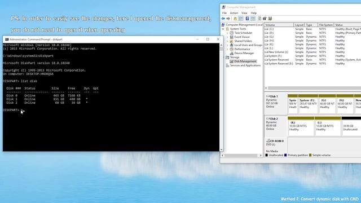
Task: Select Device Manager in the console tree
Action: coord(244,53)
